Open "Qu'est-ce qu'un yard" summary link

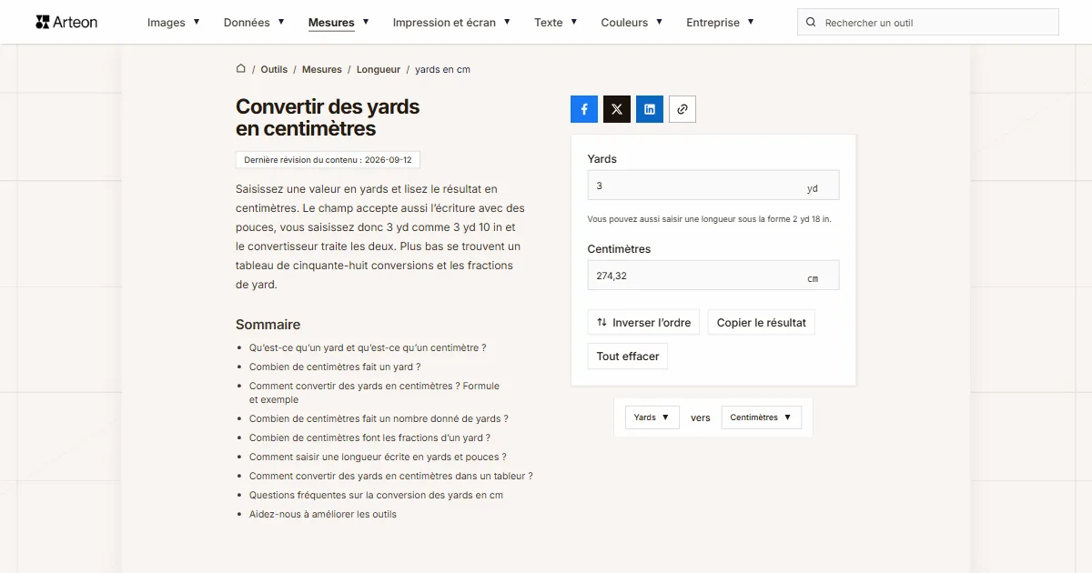[x=368, y=347]
